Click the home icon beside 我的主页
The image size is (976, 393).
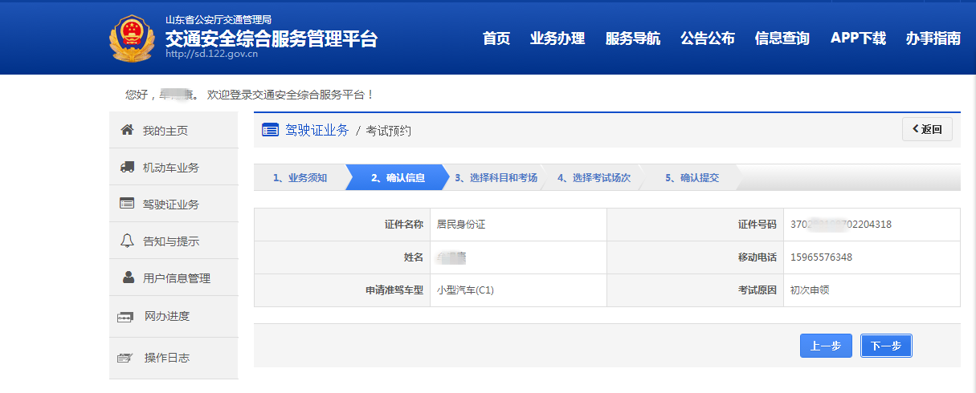coord(127,130)
